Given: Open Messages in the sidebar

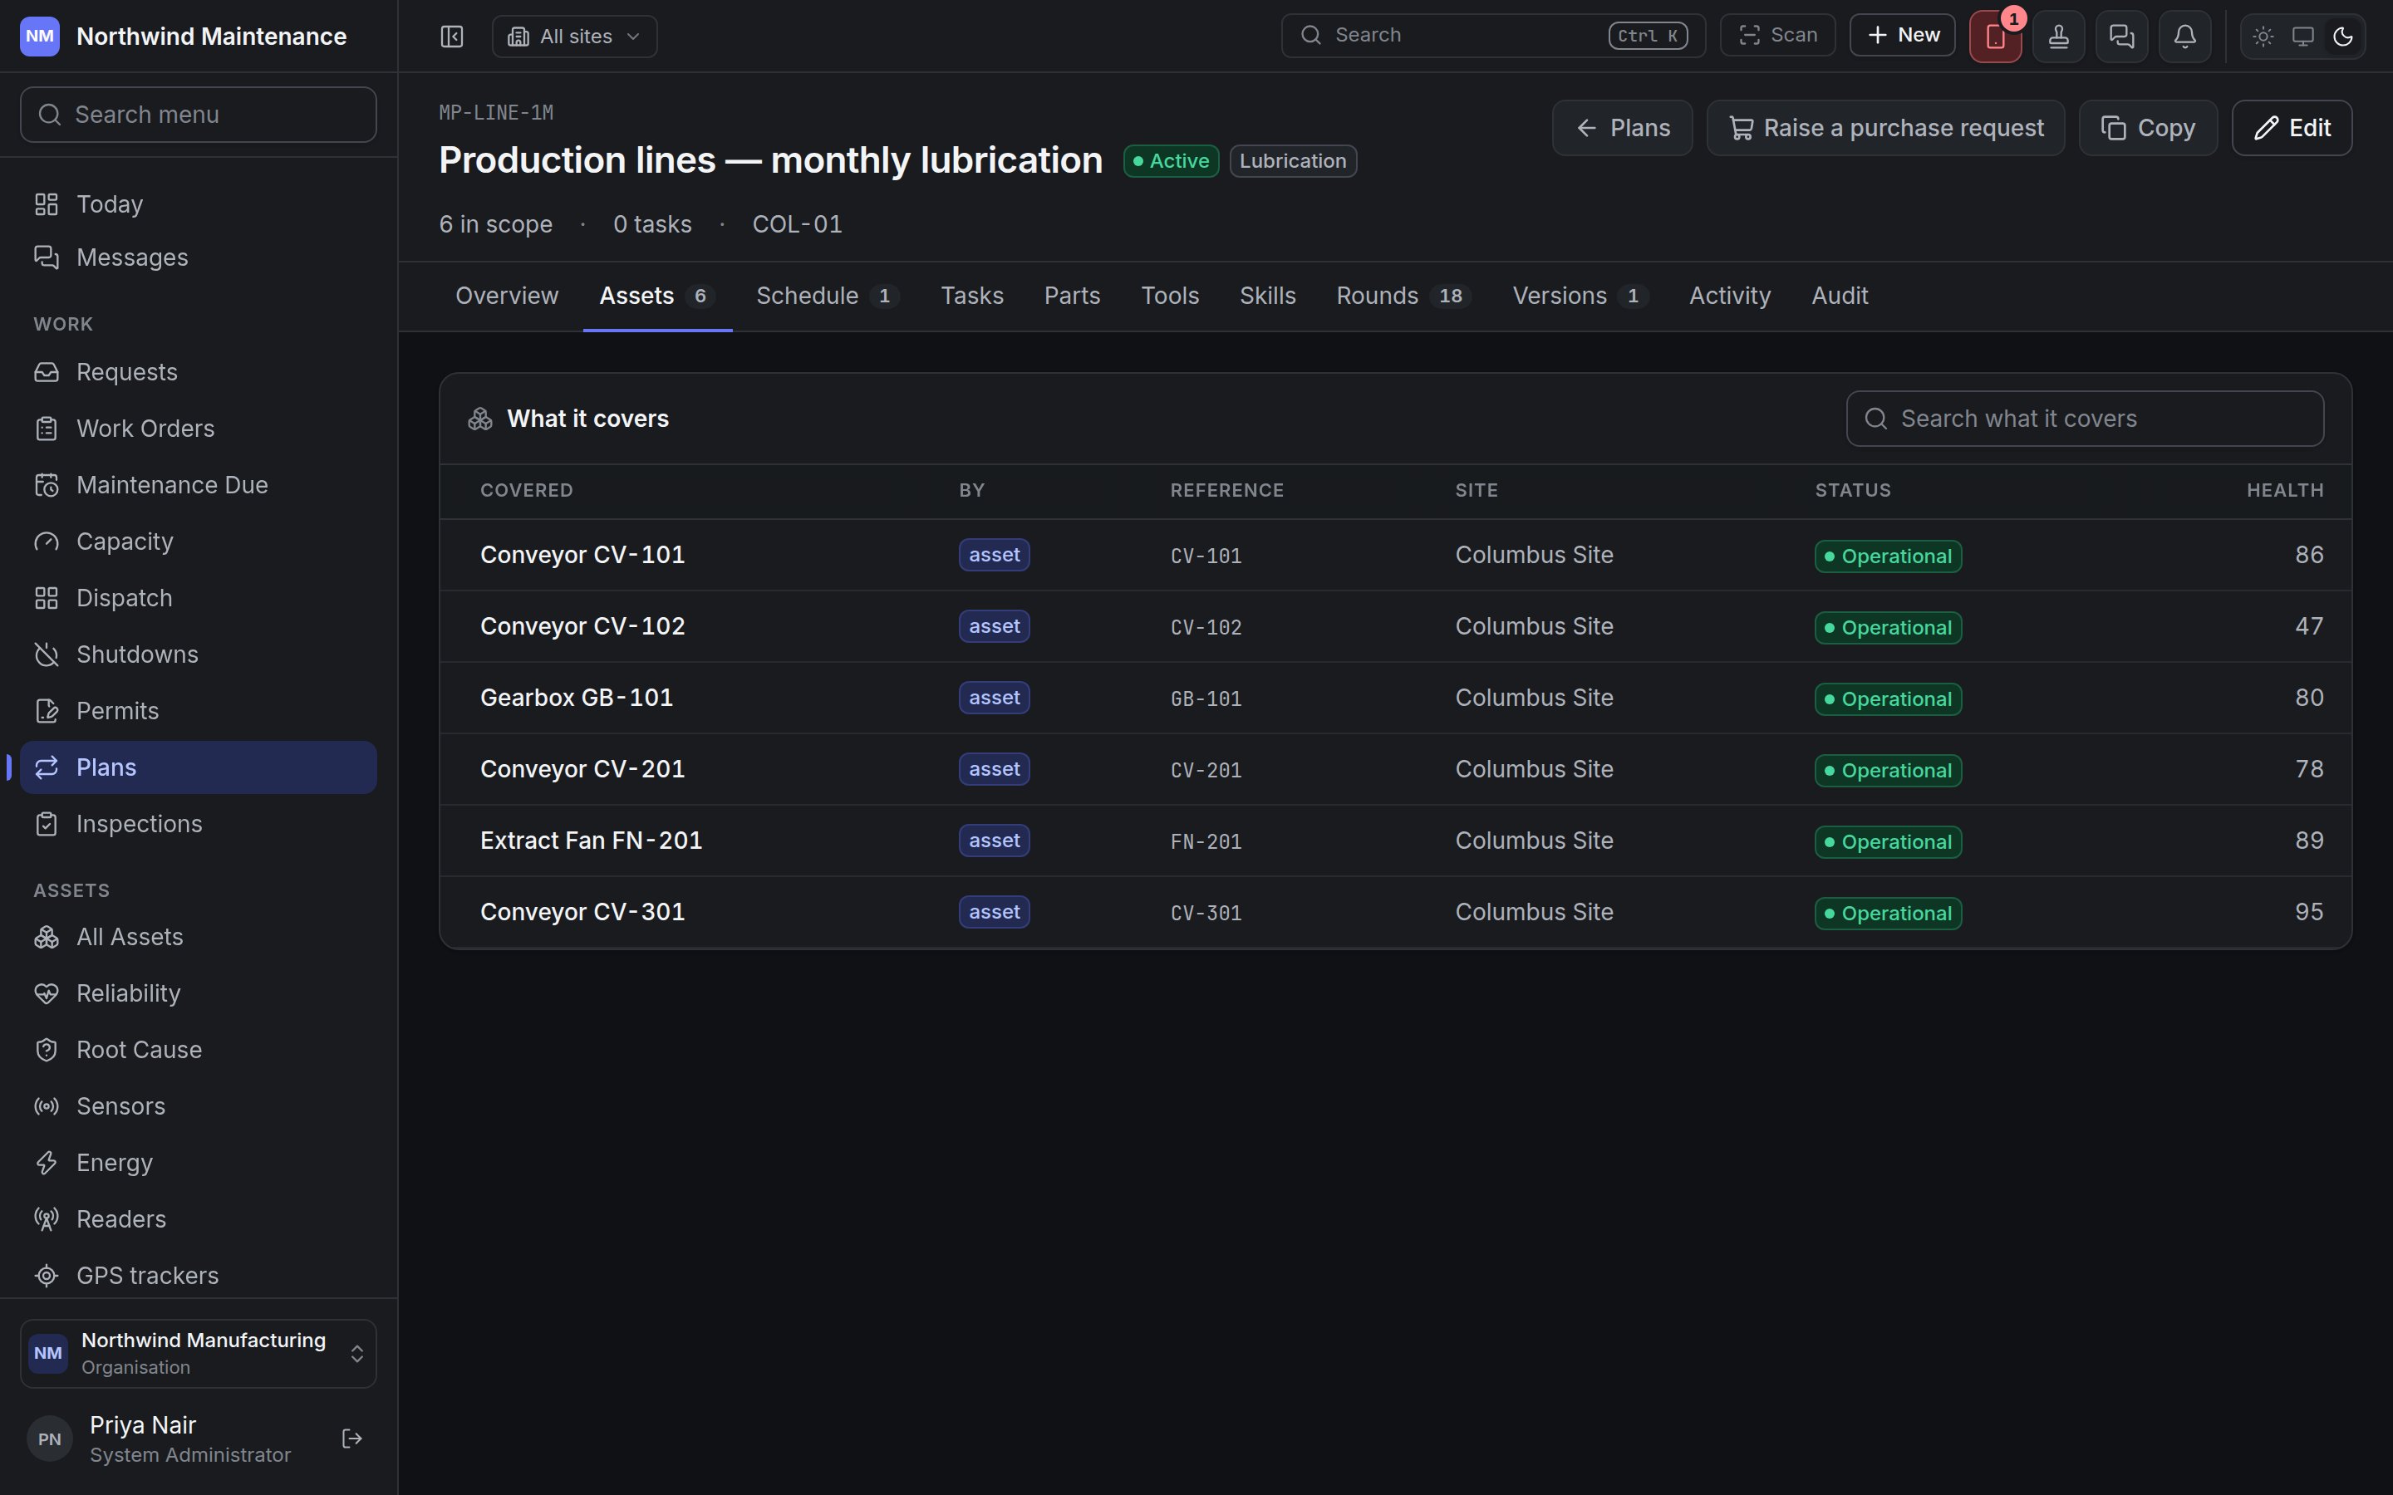Looking at the screenshot, I should point(198,257).
